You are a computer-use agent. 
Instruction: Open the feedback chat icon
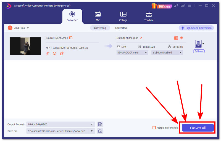183,6
